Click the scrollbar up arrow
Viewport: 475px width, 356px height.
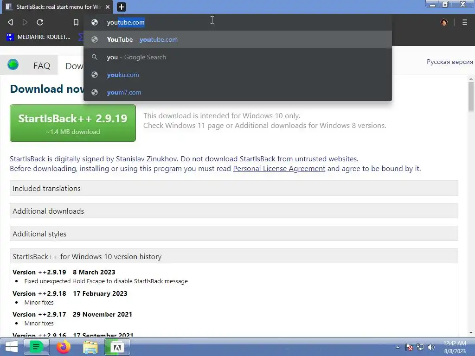coord(471,79)
